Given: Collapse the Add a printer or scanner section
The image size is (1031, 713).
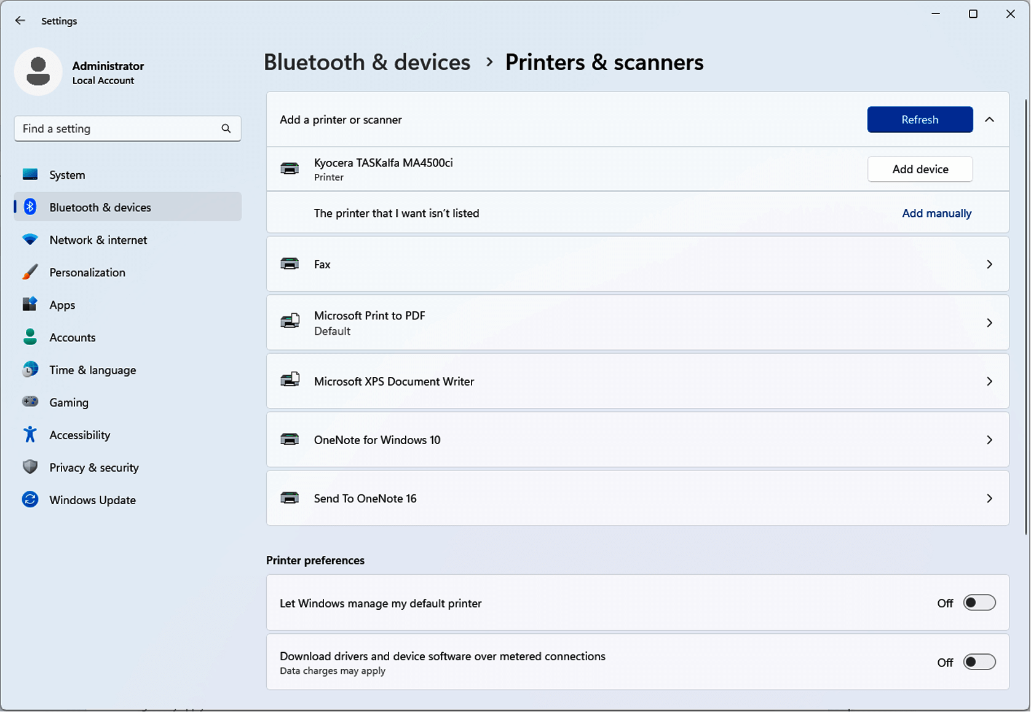Looking at the screenshot, I should point(989,120).
